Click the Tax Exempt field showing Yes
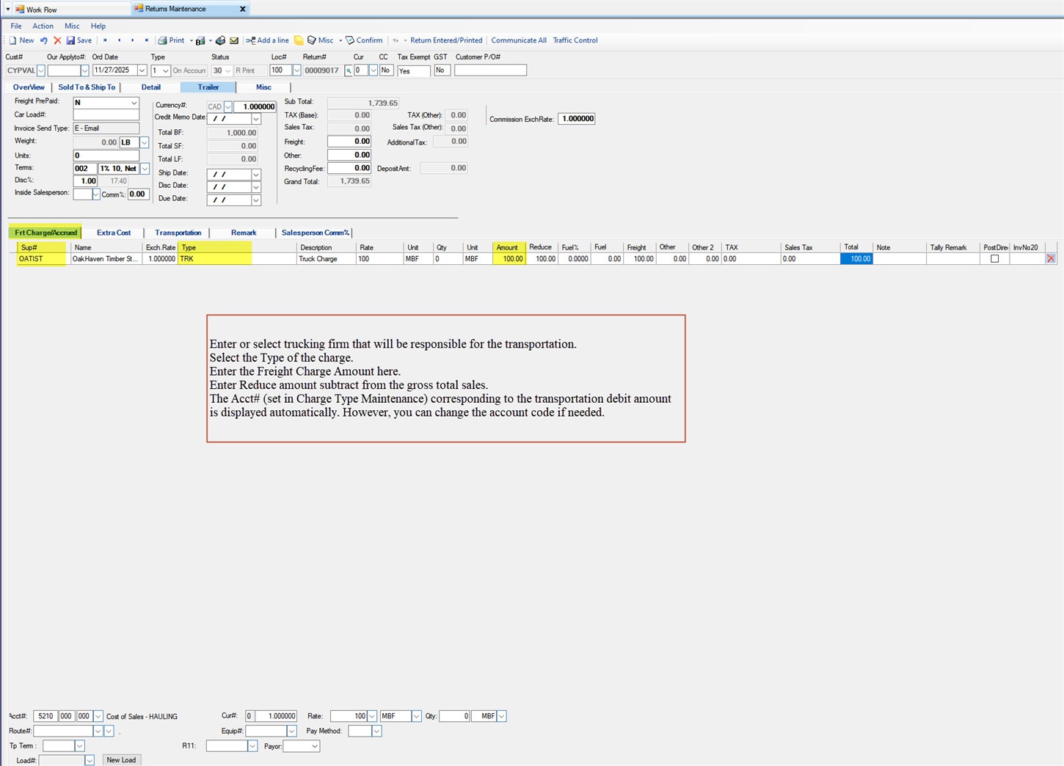The height and width of the screenshot is (766, 1064). 412,70
